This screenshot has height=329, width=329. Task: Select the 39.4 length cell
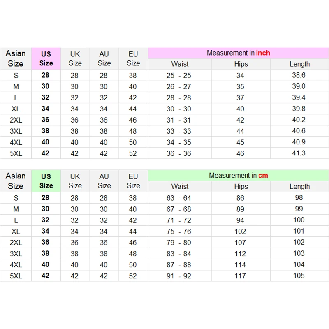tap(299, 97)
